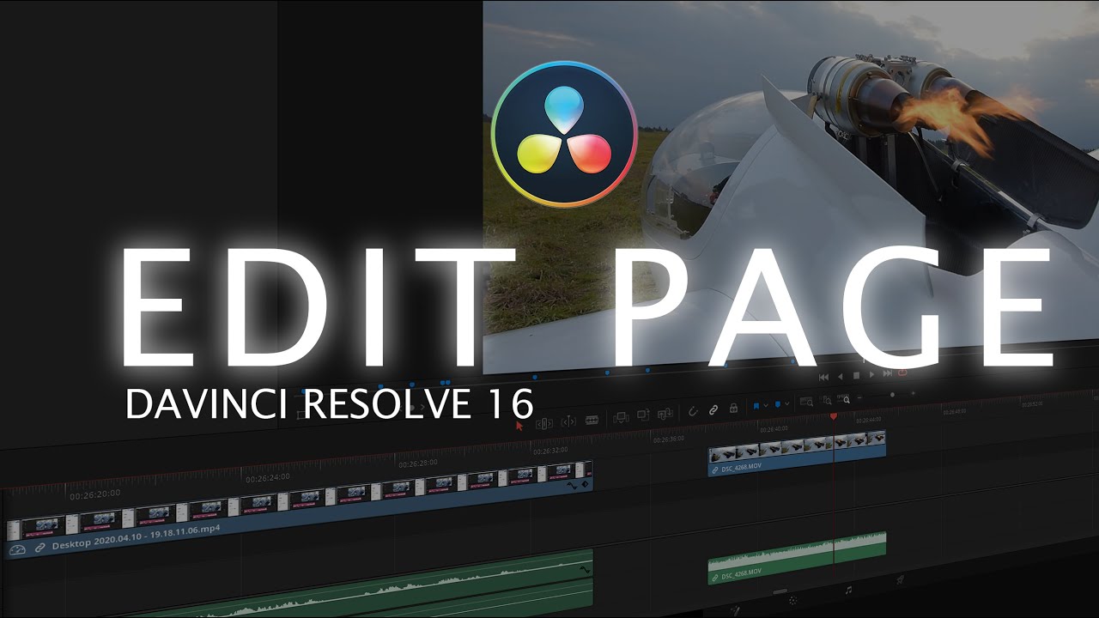The image size is (1099, 618).
Task: Go to last frame in viewer transport
Action: coord(887,373)
